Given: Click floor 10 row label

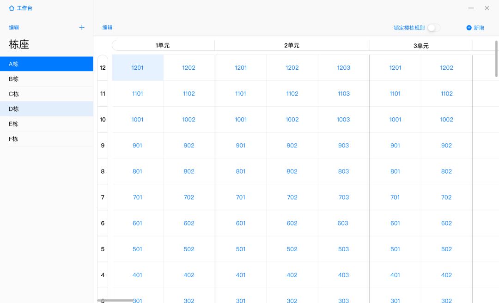Looking at the screenshot, I should point(103,119).
